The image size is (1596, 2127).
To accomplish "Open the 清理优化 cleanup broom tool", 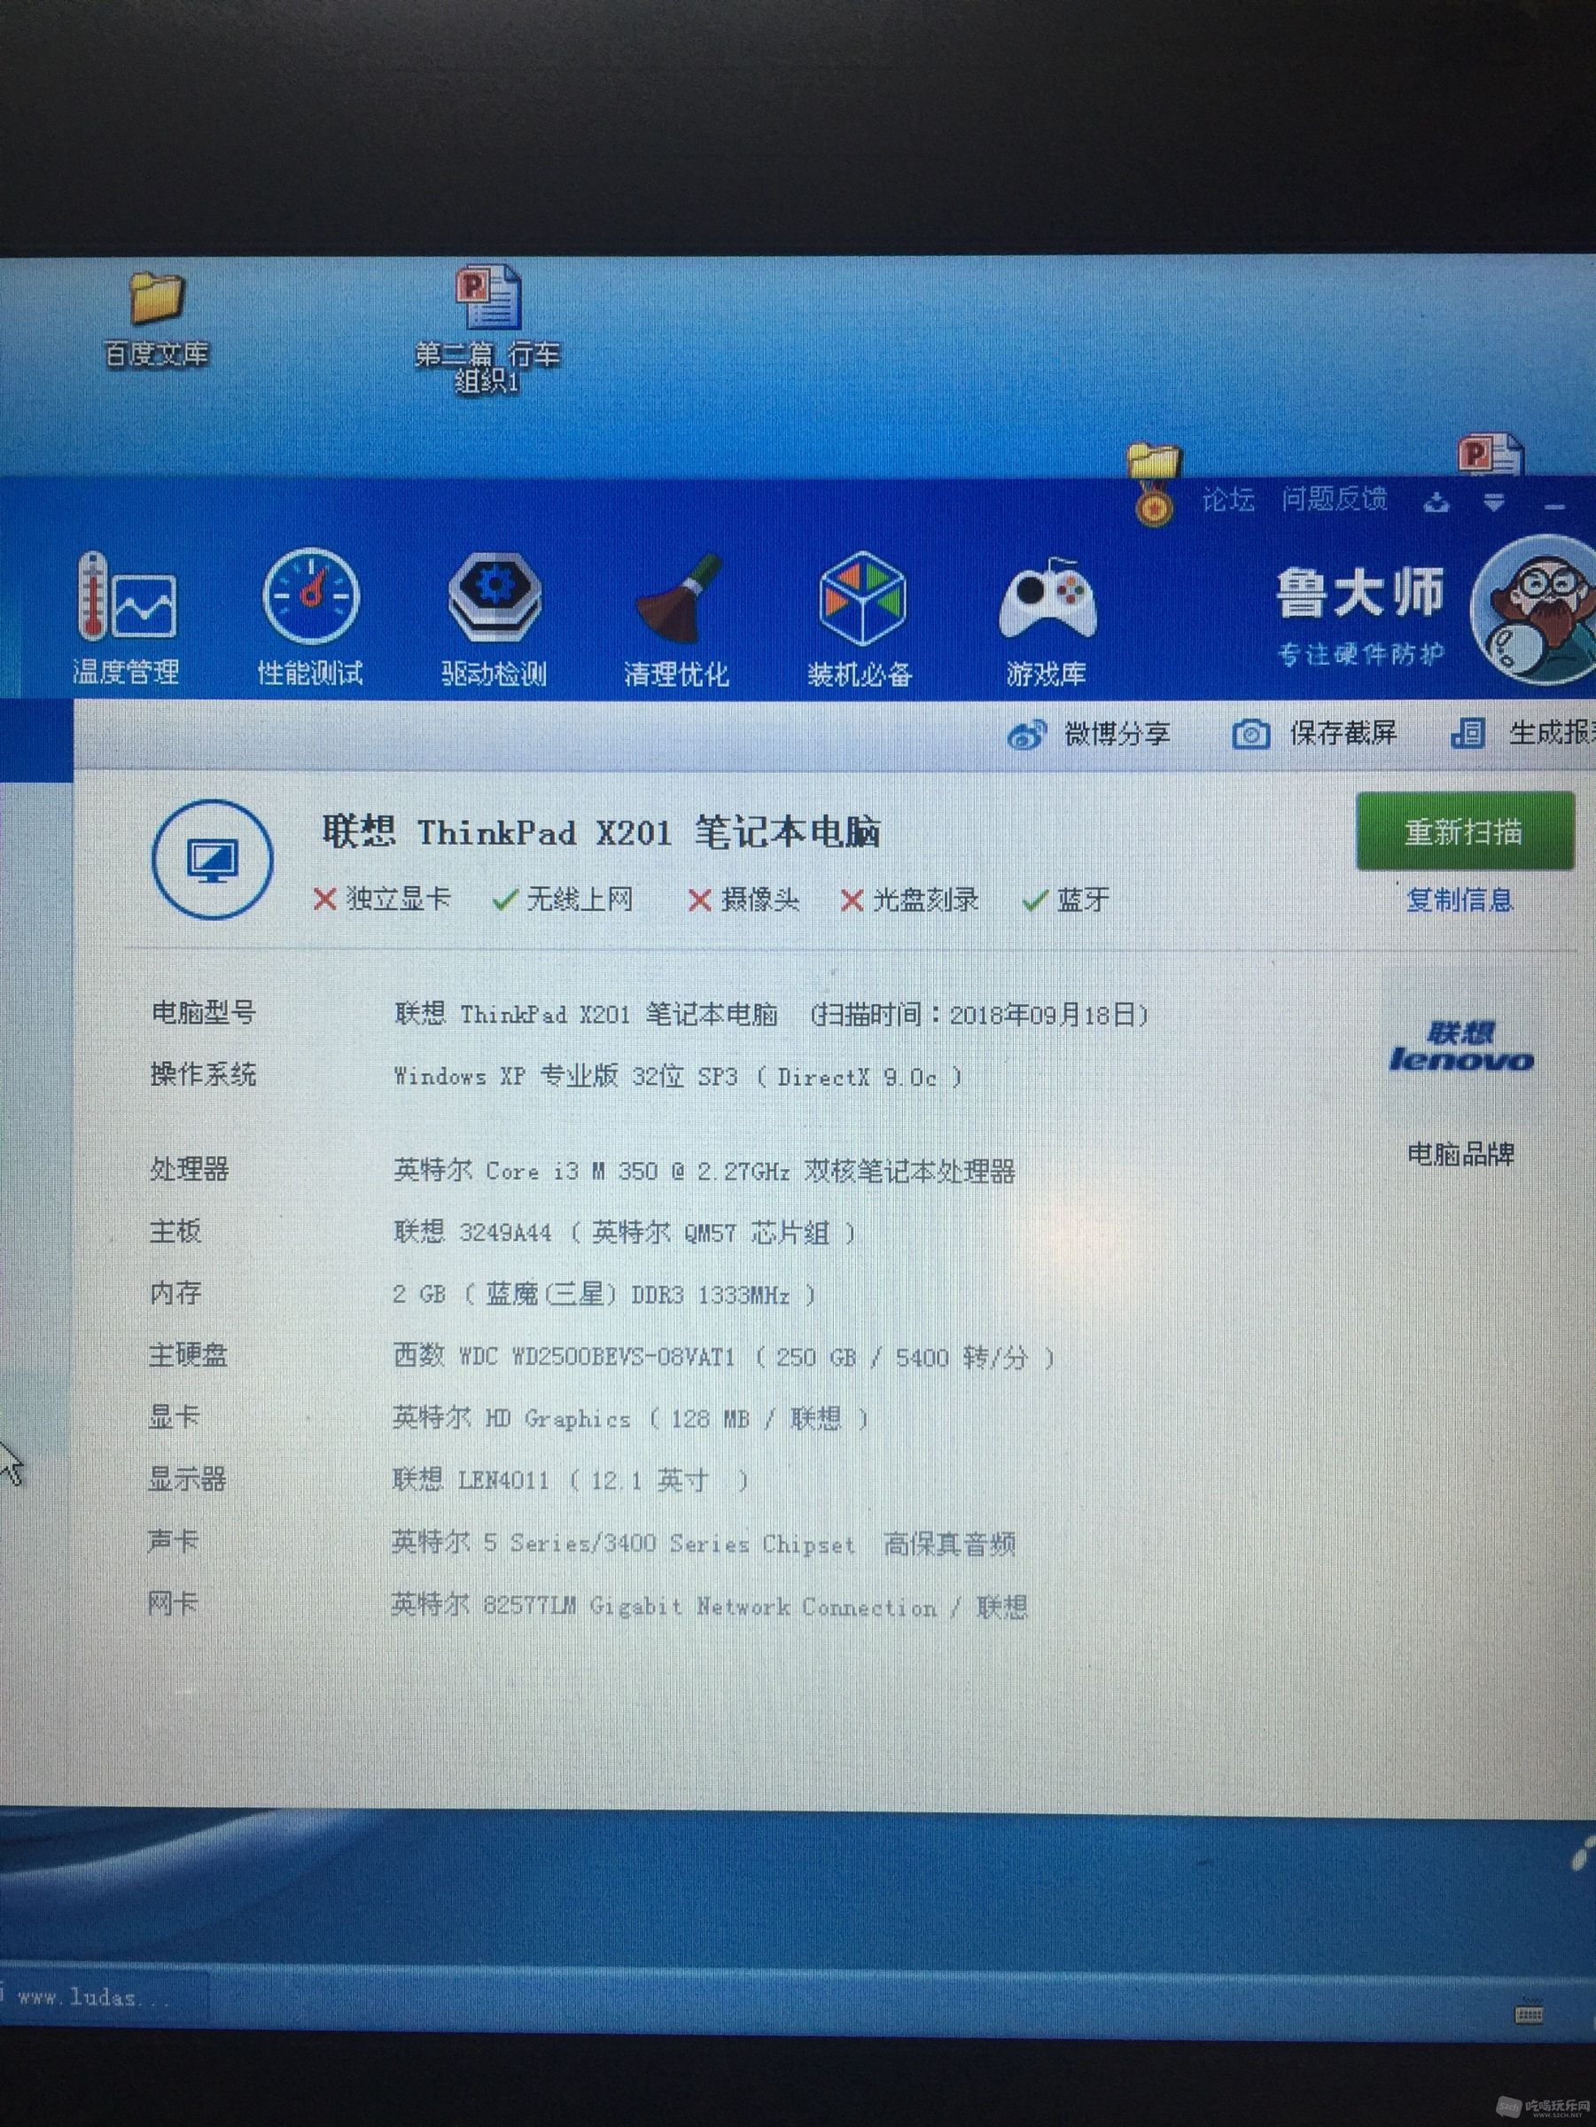I will 677,619.
